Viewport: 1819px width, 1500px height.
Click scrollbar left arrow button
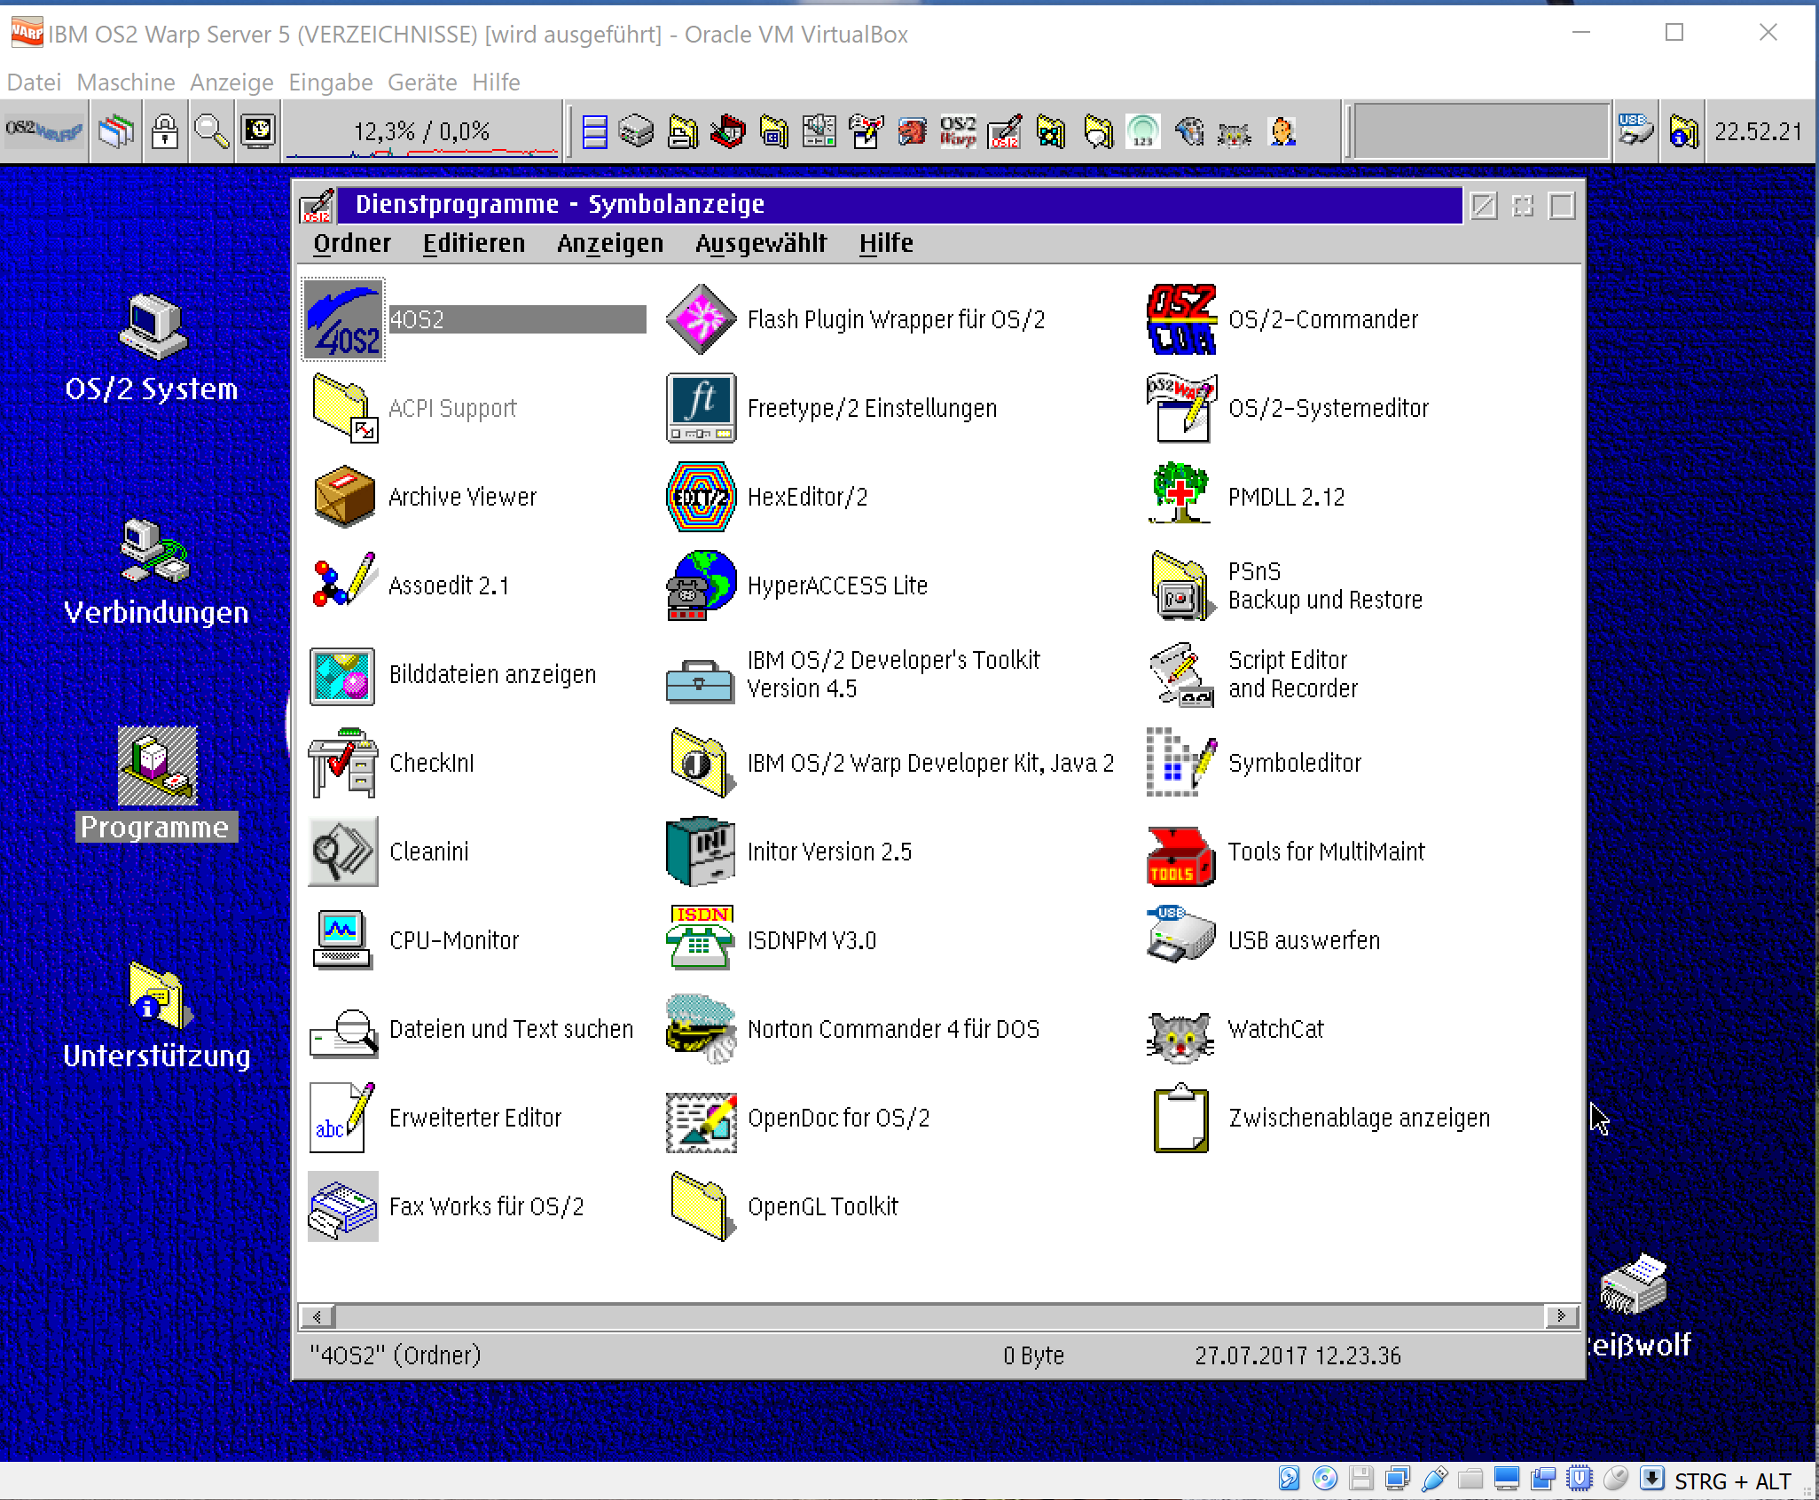[318, 1316]
